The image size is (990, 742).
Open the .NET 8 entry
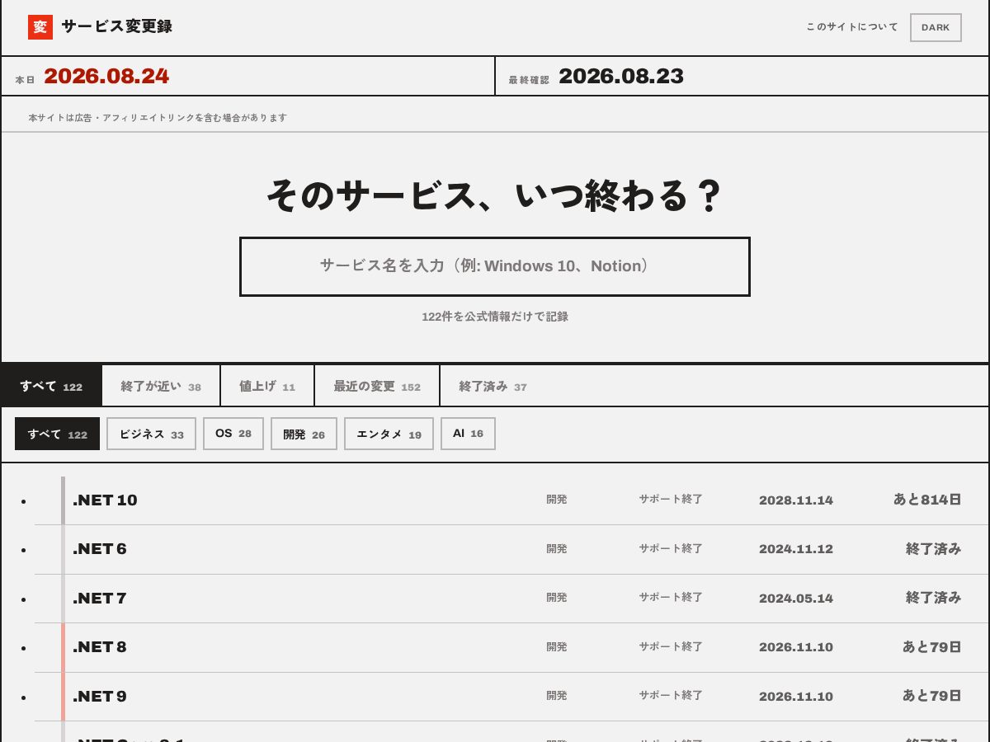(511, 647)
